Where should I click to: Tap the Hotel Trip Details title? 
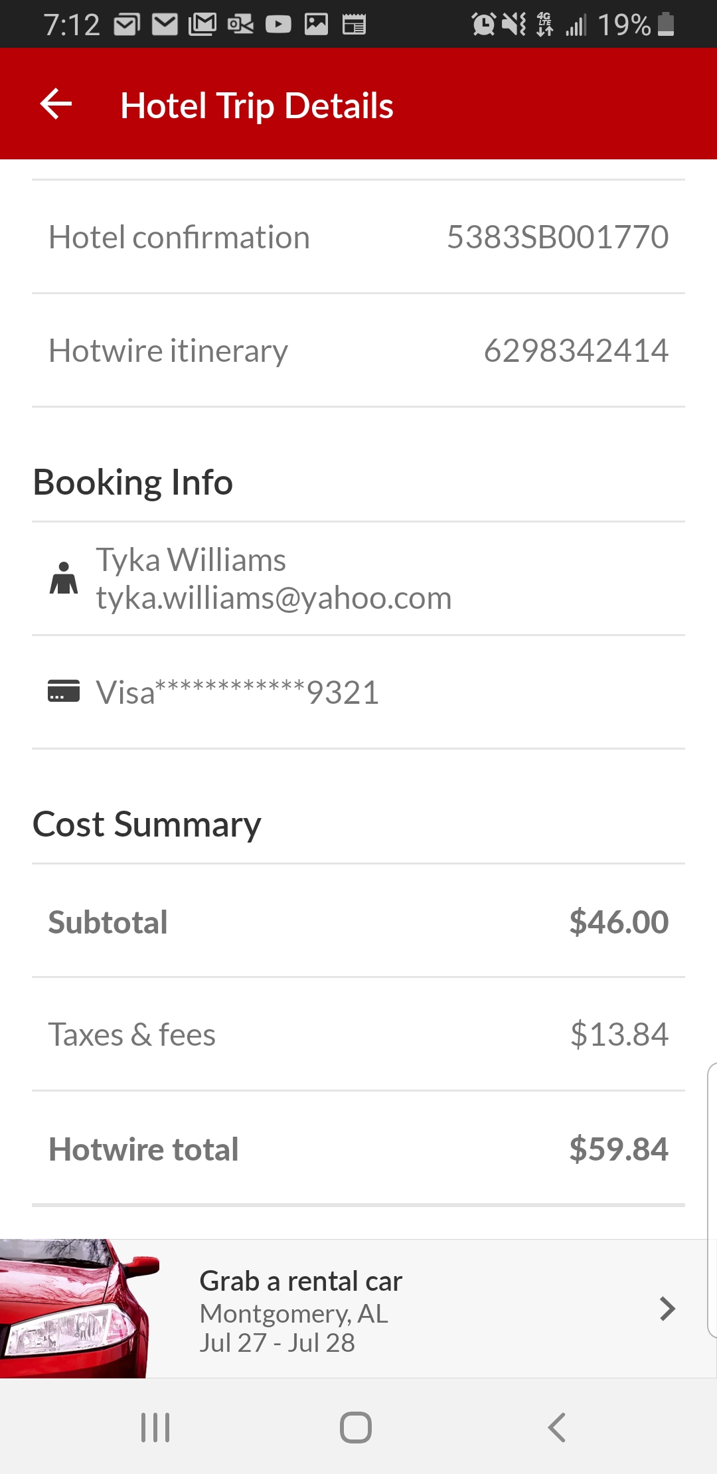coord(257,106)
